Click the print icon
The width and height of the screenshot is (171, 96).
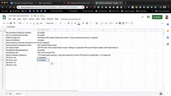11,23
